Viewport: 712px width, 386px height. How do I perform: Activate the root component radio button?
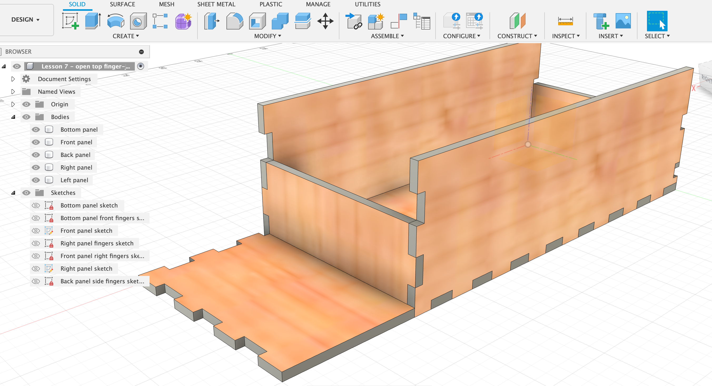141,66
